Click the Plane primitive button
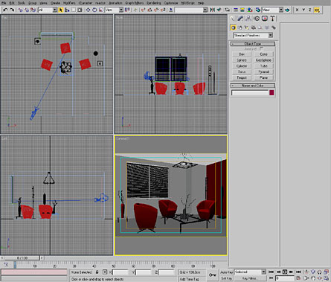331x282 pixels. [x=263, y=77]
